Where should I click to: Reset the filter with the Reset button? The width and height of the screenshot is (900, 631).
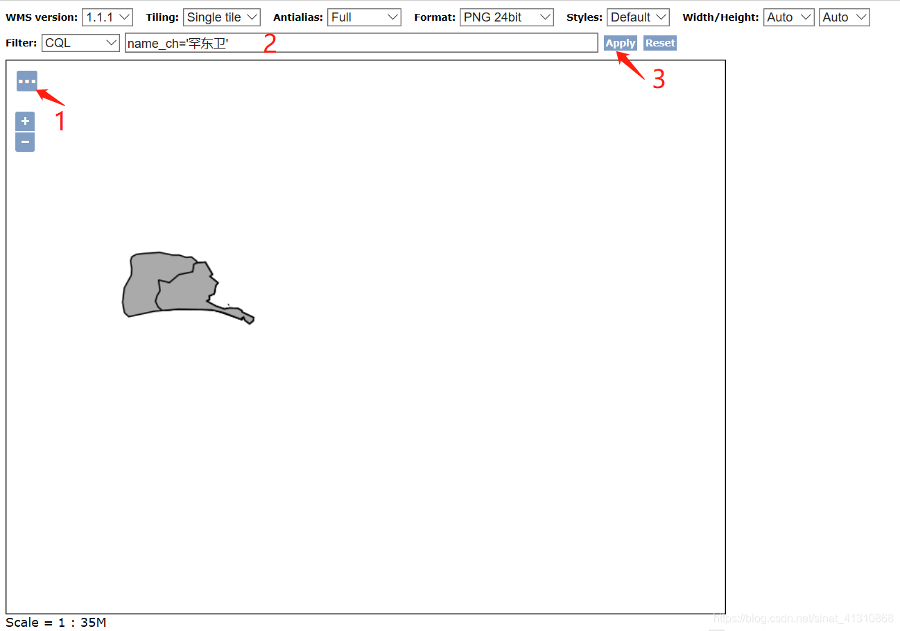[659, 42]
